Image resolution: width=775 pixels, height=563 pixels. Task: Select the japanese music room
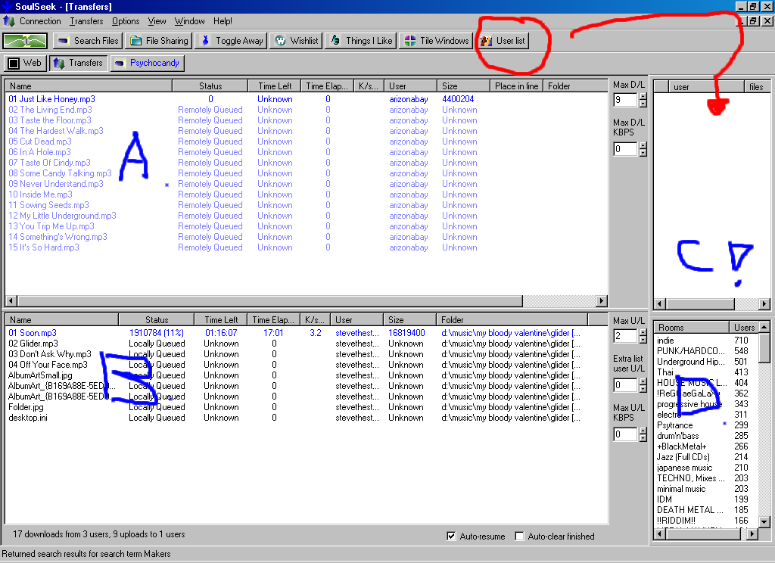684,468
